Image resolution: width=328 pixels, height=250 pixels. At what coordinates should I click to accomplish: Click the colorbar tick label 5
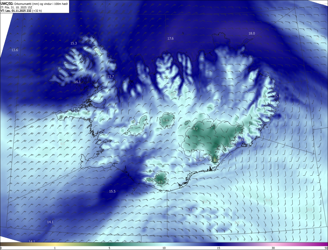[x=109, y=248]
